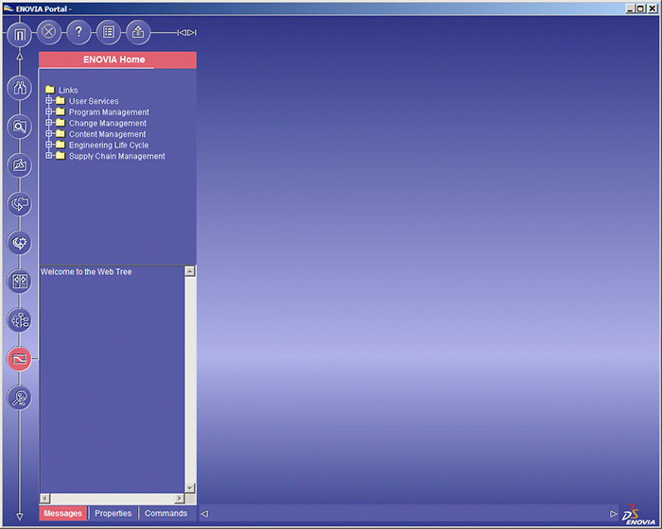The height and width of the screenshot is (529, 662).
Task: Select the Engineering Life Cycle folder
Action: click(108, 145)
